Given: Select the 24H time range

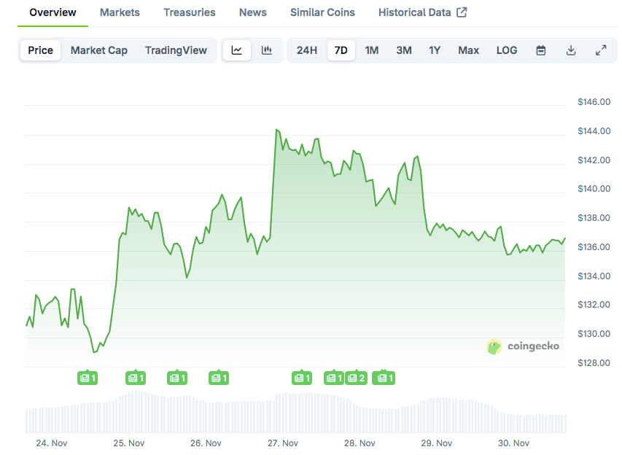Looking at the screenshot, I should click(307, 50).
